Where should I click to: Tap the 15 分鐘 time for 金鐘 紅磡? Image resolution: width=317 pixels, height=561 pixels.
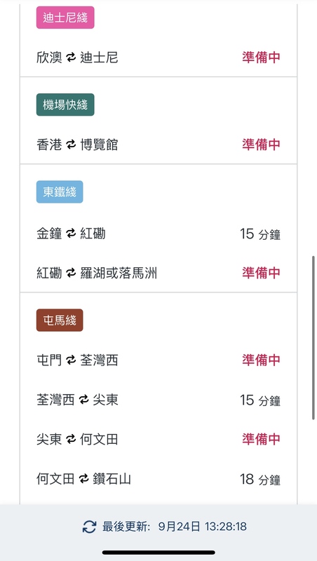pyautogui.click(x=260, y=234)
